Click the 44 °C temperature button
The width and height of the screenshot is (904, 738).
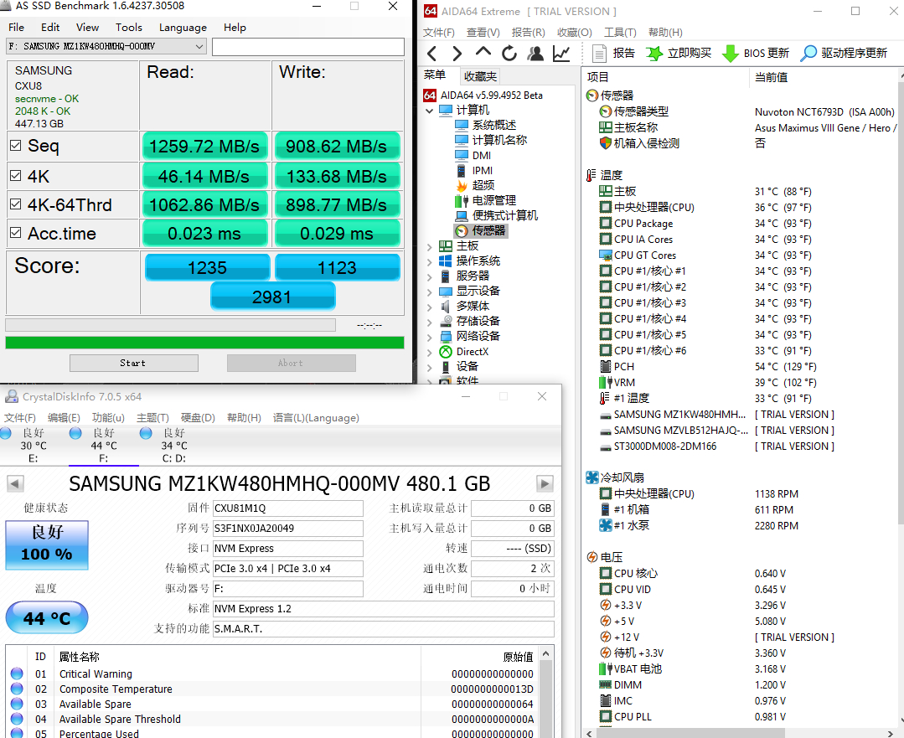pos(47,617)
